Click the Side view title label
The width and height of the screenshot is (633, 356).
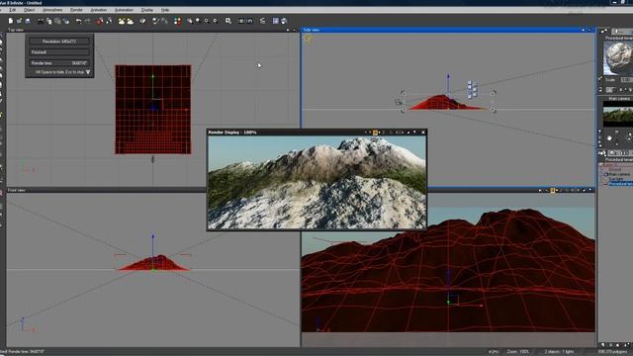(312, 30)
